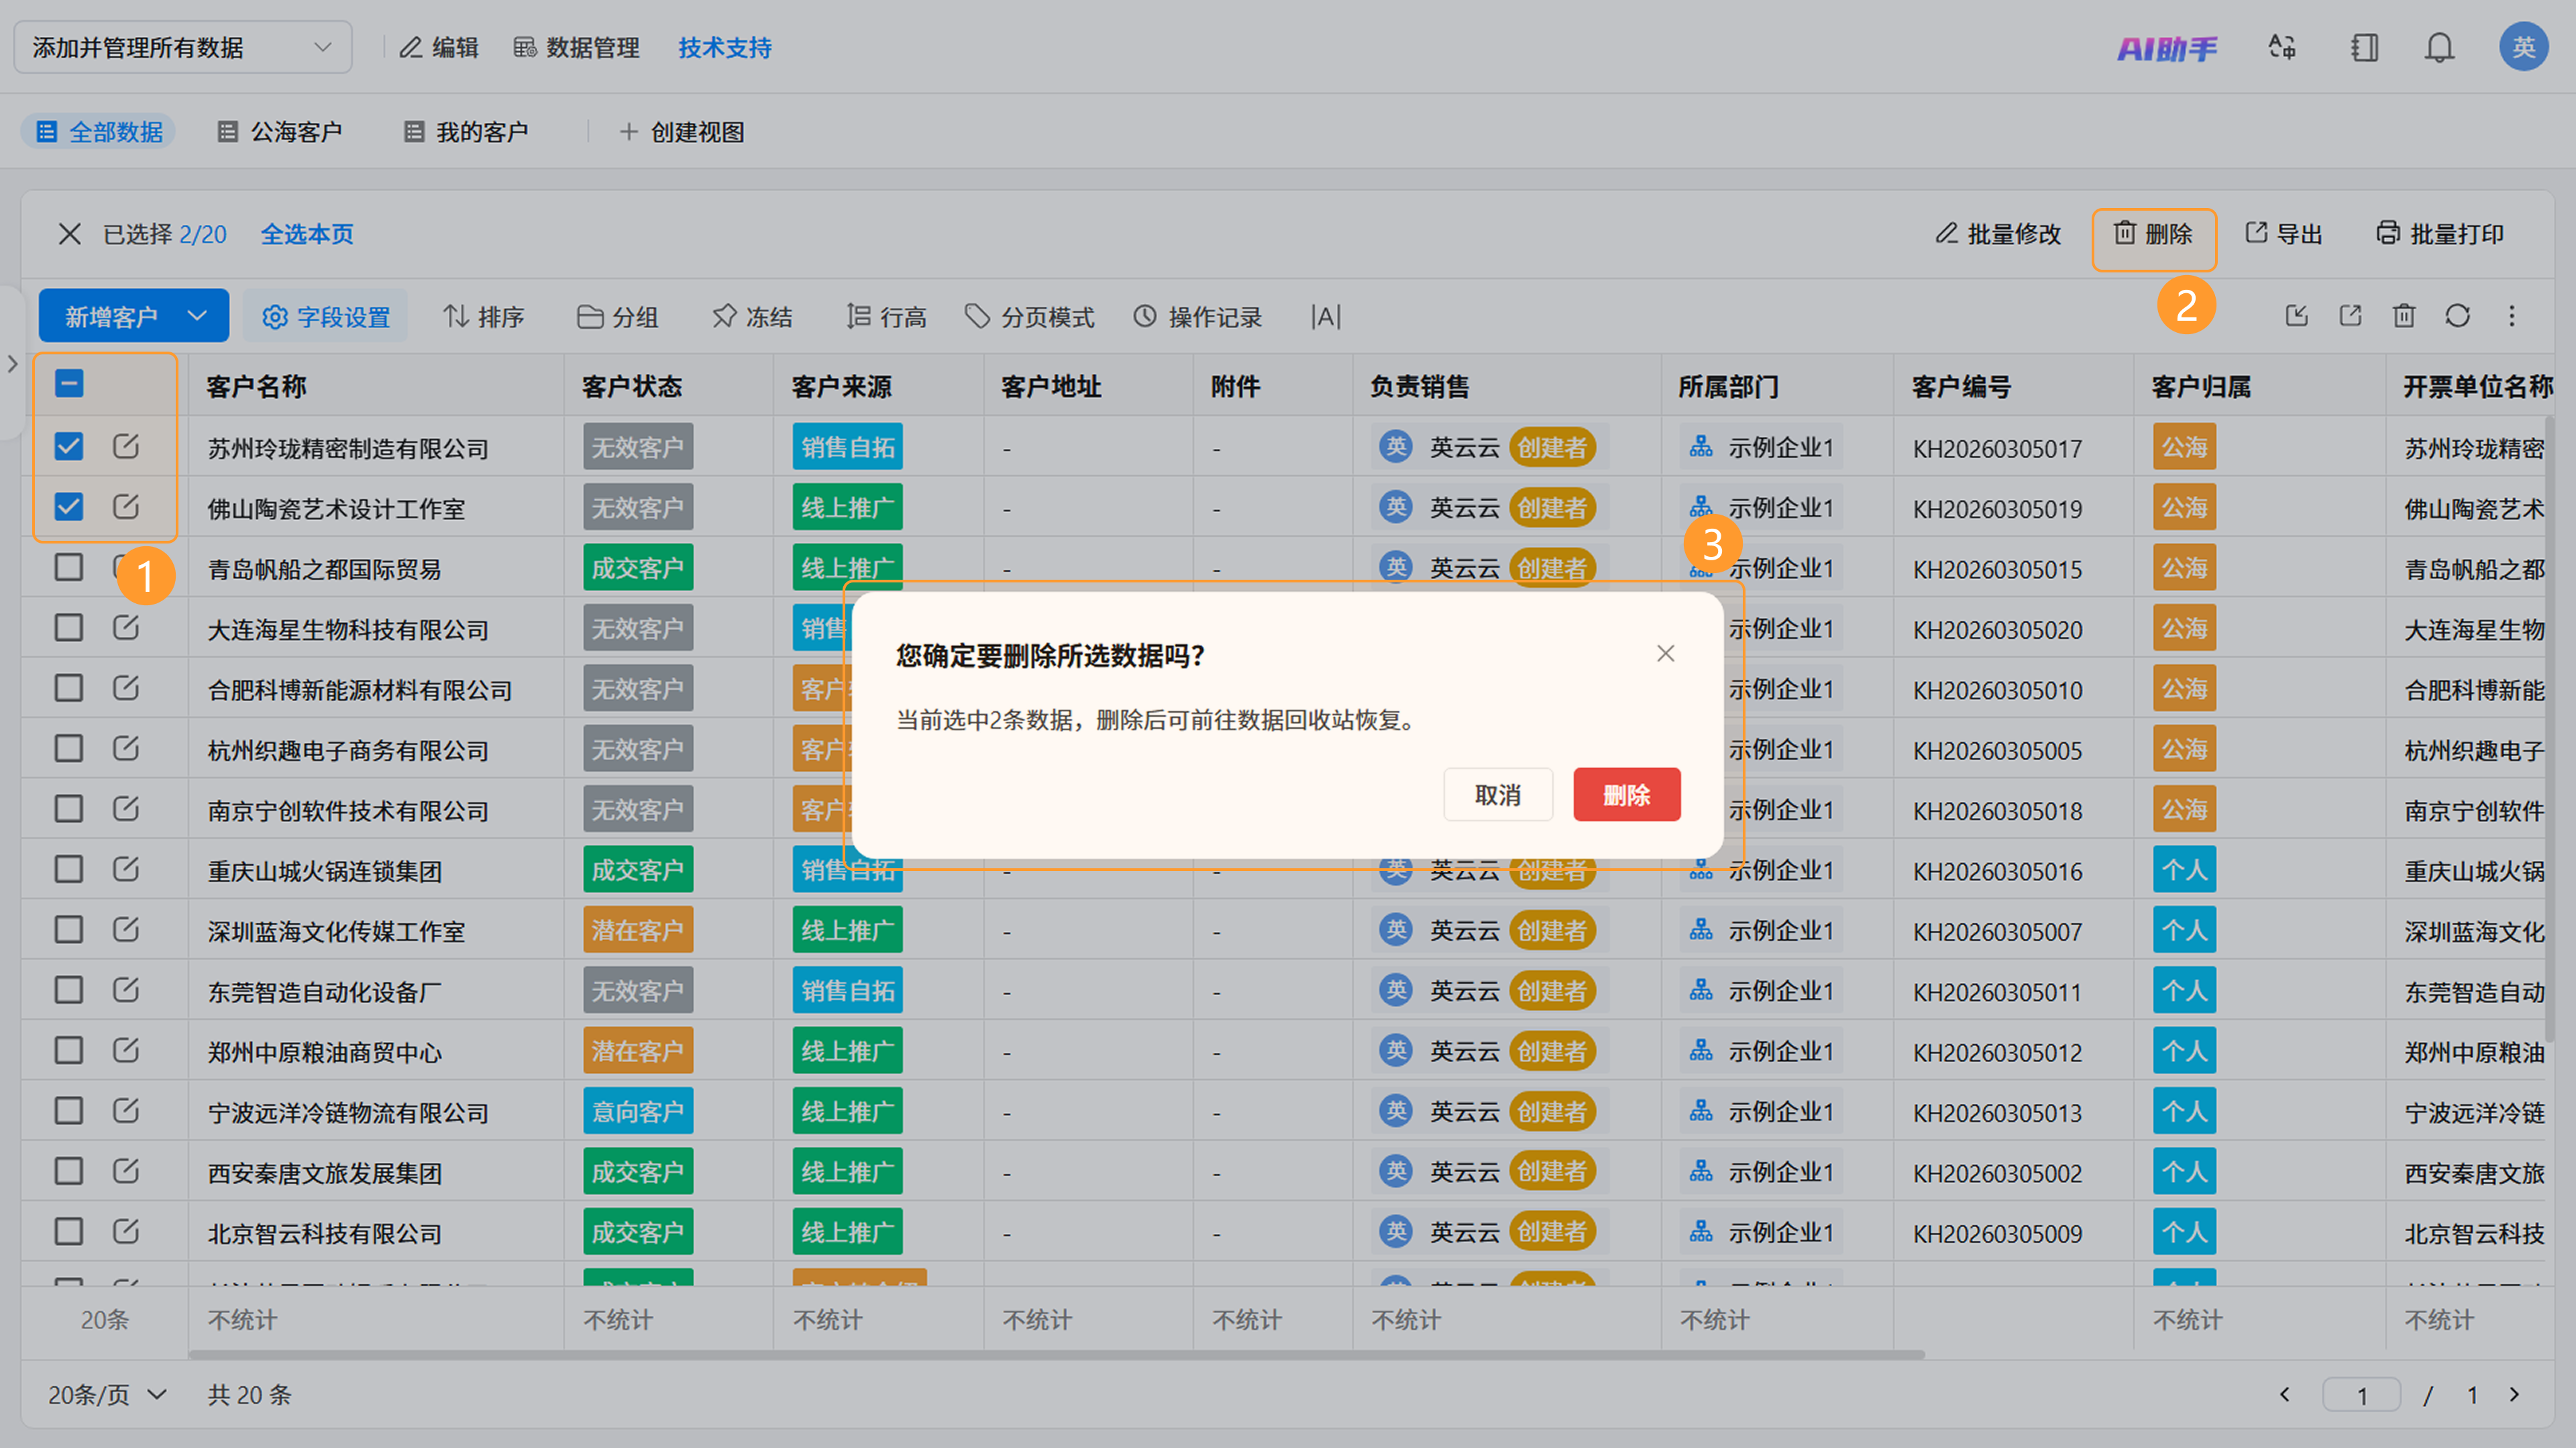Click the translate language icon

(x=2281, y=47)
